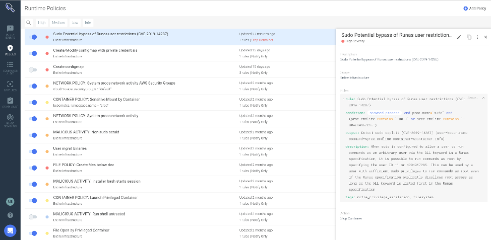Enable the Run shell untrusted policy toggle
Screen dimensions: 491x240
pyautogui.click(x=33, y=217)
